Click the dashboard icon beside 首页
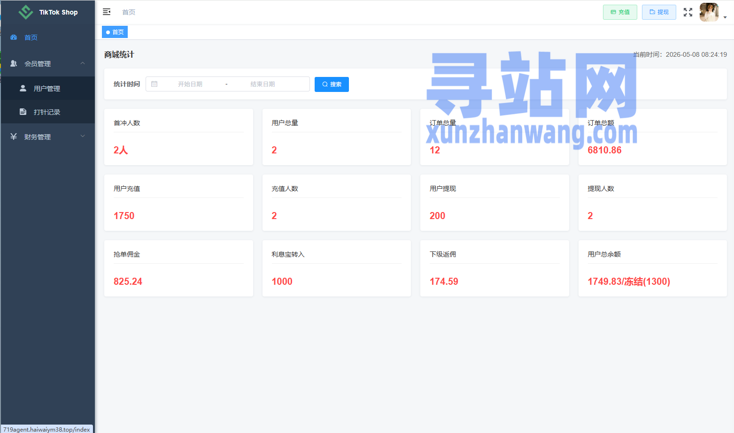Screen dimensions: 734x433 14,37
